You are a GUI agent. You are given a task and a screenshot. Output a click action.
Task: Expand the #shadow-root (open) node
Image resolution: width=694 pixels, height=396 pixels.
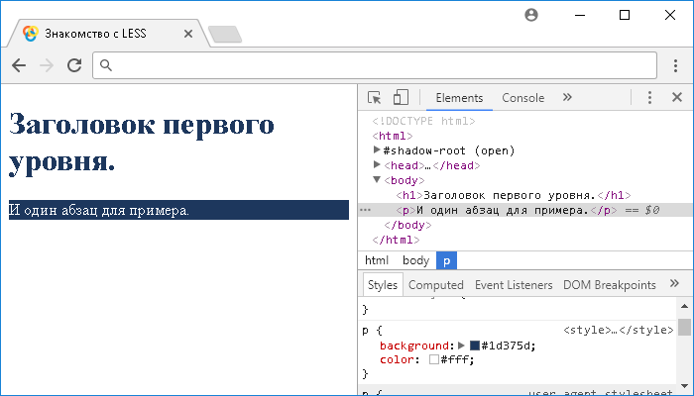tap(377, 150)
